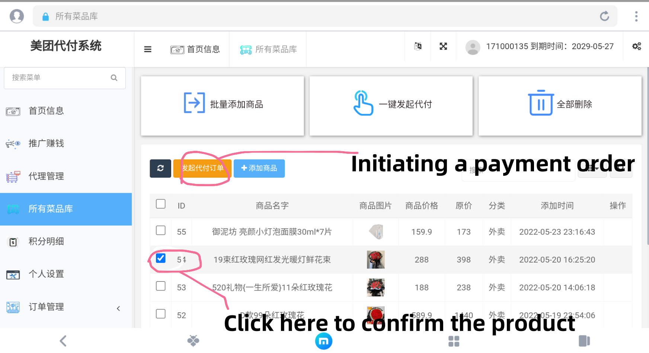Click the browser profile avatar icon
Screen dimensions: 649x353
click(x=17, y=16)
